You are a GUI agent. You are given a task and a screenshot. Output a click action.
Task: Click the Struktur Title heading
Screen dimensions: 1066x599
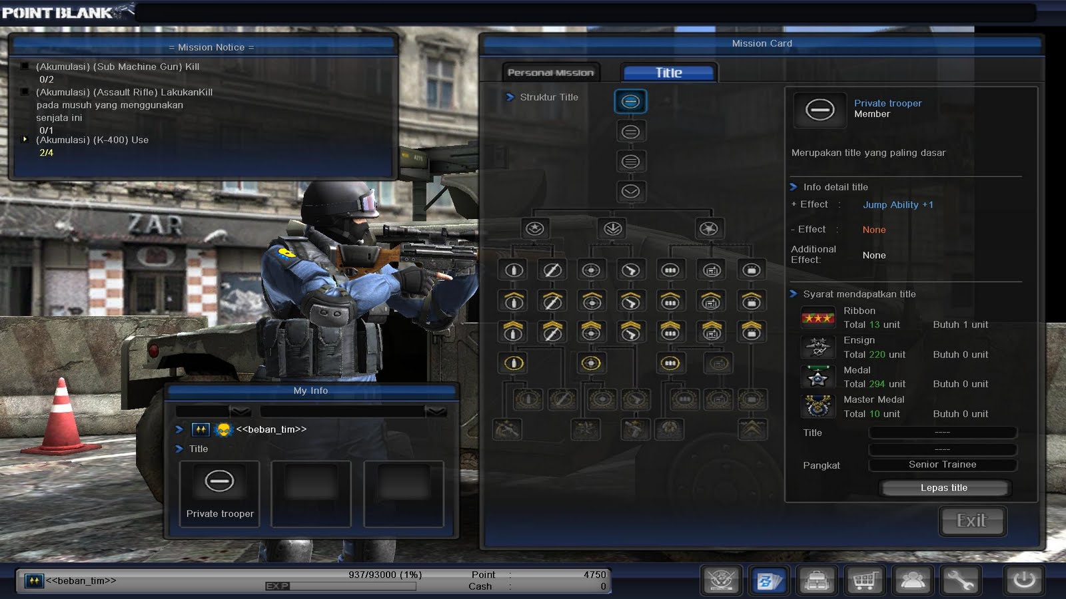click(x=549, y=97)
